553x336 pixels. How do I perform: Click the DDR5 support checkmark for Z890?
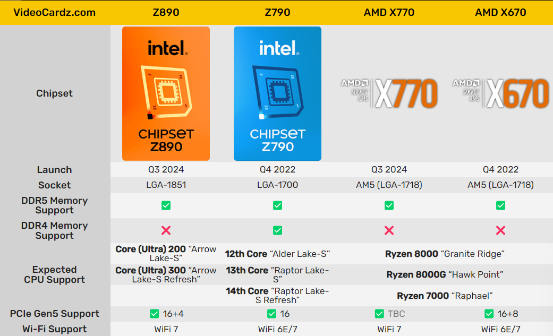coord(166,205)
